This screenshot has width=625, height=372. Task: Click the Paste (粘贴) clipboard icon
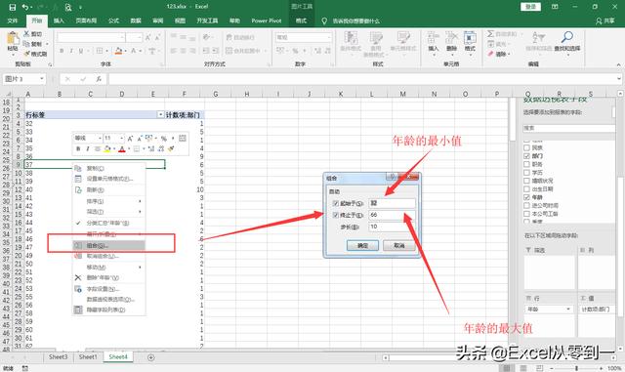point(13,39)
